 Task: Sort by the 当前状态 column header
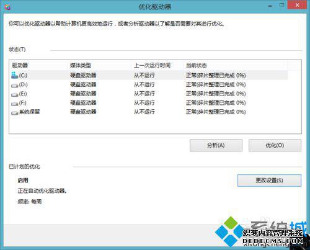pos(197,66)
